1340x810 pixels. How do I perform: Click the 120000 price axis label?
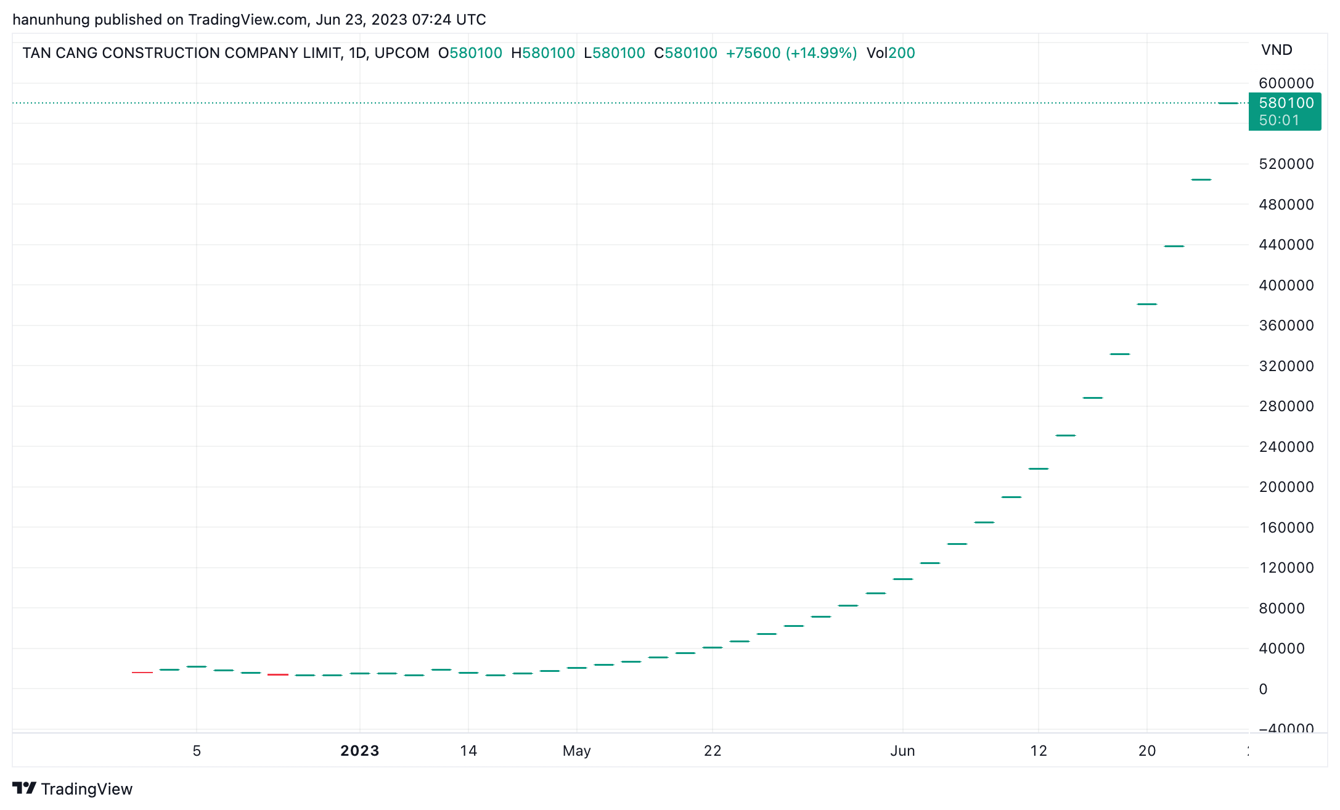pos(1286,568)
